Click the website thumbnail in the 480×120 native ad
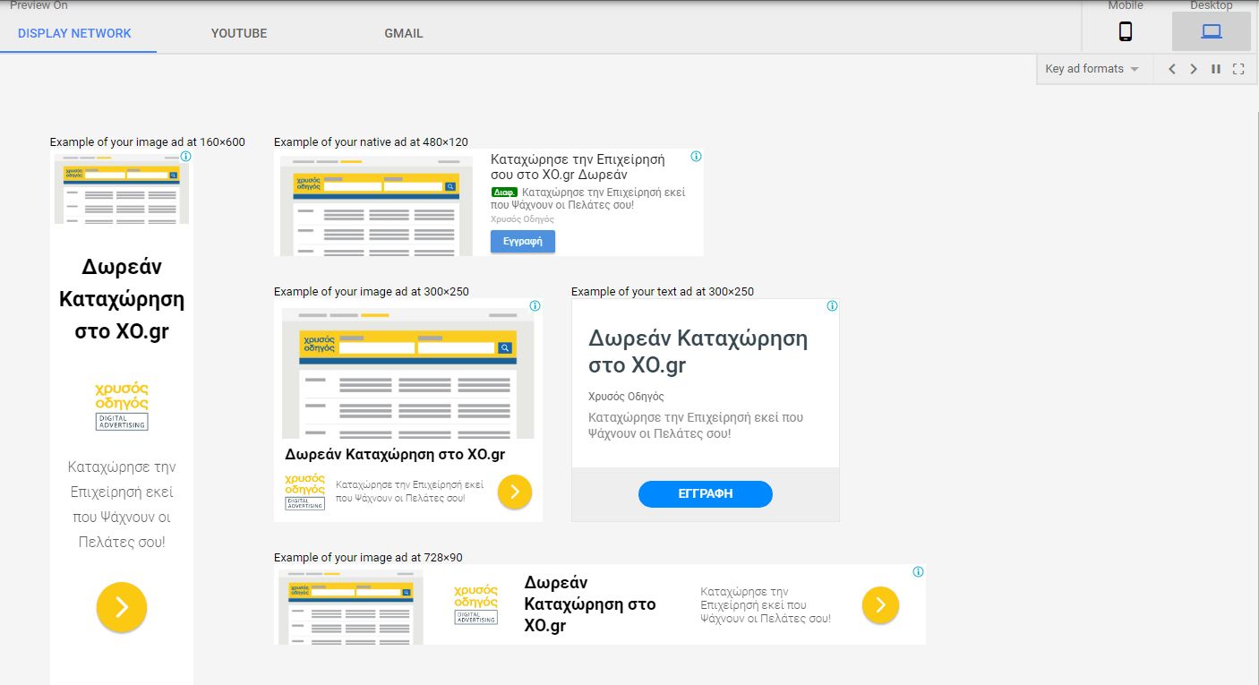The image size is (1259, 685). point(376,206)
